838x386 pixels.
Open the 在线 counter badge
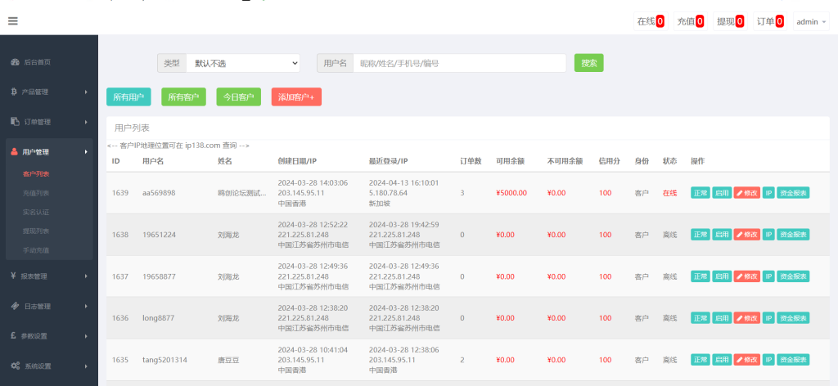651,21
